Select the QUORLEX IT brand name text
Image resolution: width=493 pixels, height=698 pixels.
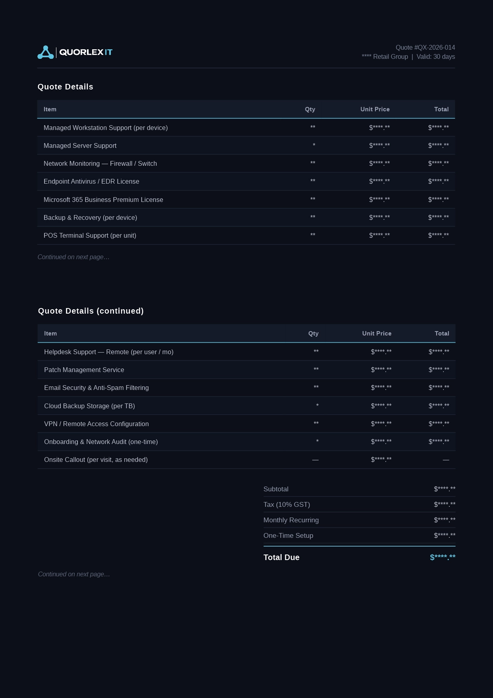point(86,52)
